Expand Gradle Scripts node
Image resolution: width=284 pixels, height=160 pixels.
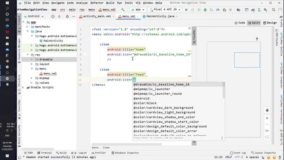pos(24,88)
